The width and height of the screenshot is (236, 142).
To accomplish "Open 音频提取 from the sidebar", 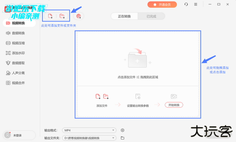I will click(x=18, y=63).
